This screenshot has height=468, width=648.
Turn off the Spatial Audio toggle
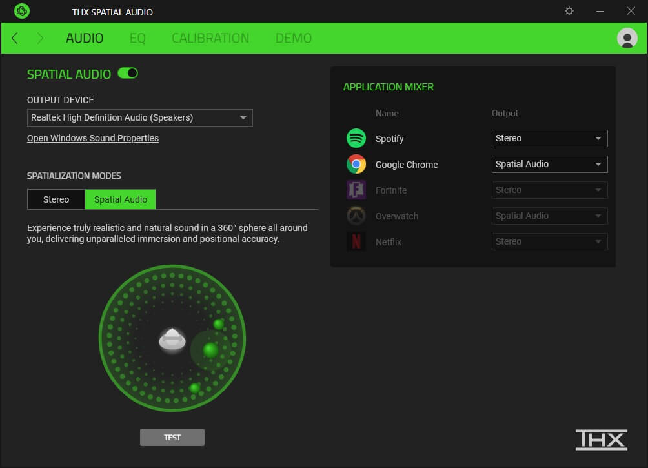[128, 74]
